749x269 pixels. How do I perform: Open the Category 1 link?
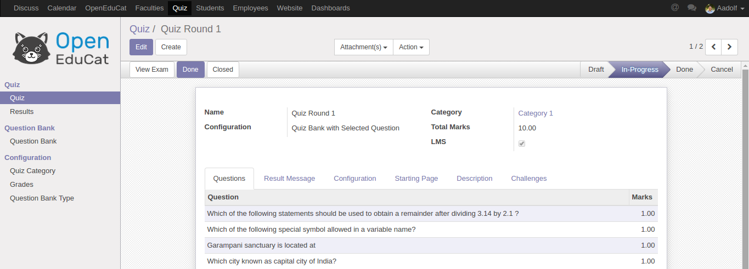[536, 113]
